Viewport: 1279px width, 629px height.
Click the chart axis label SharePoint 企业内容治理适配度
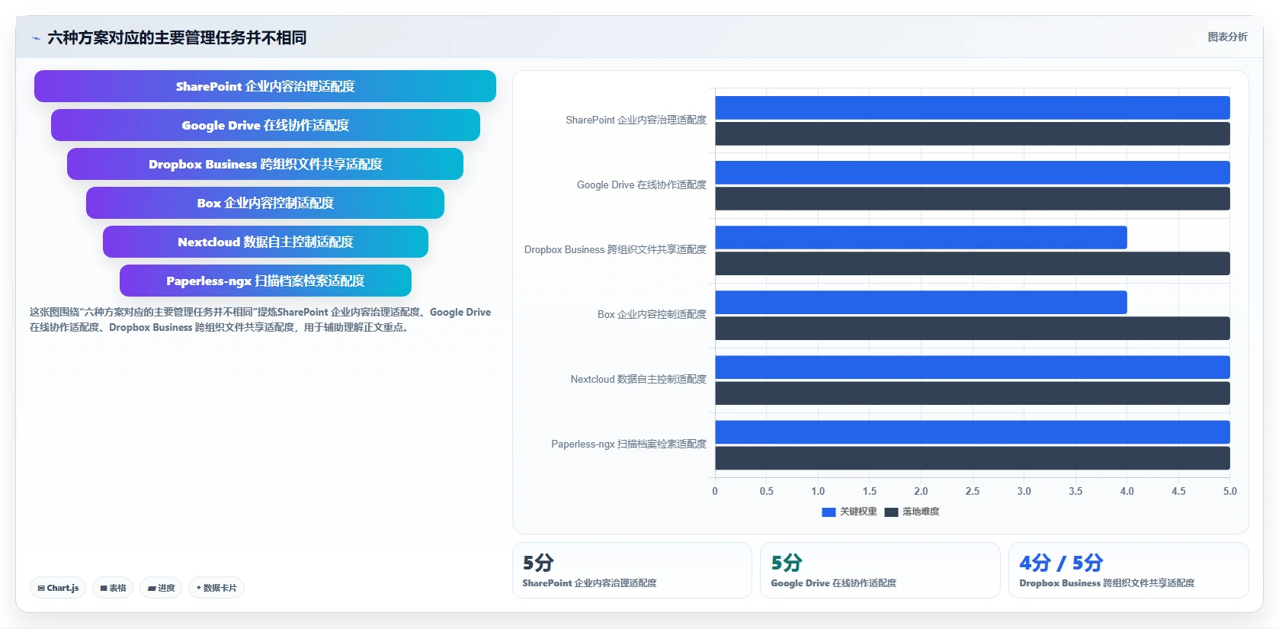pos(636,120)
